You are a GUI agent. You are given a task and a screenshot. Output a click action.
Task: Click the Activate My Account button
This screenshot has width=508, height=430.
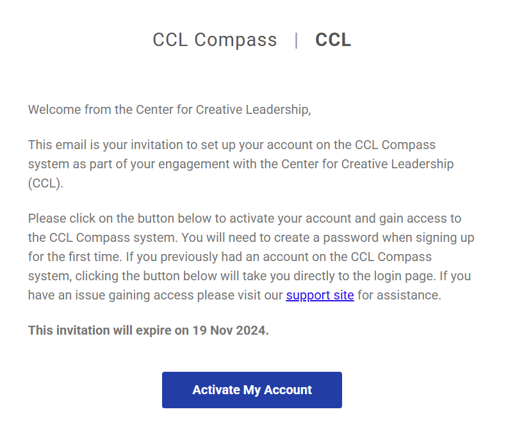[252, 390]
